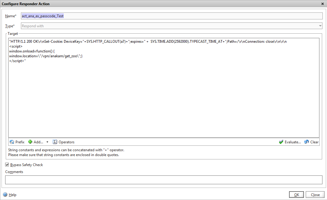The width and height of the screenshot is (327, 200).
Task: Place cursor on window.onload=function() line
Action: click(32, 51)
